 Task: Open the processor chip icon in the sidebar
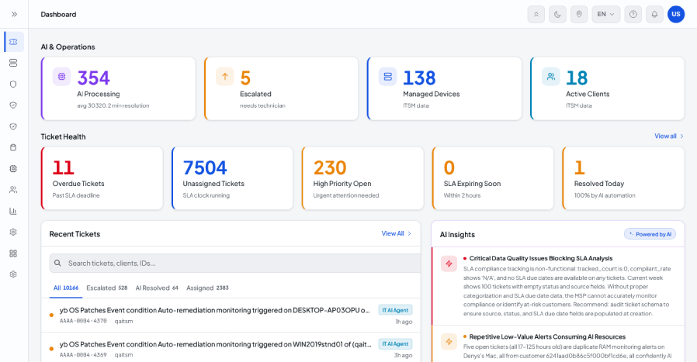[13, 169]
